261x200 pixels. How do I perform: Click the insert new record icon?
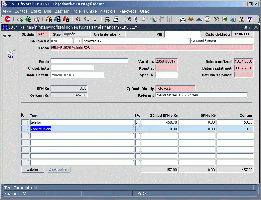[20, 19]
